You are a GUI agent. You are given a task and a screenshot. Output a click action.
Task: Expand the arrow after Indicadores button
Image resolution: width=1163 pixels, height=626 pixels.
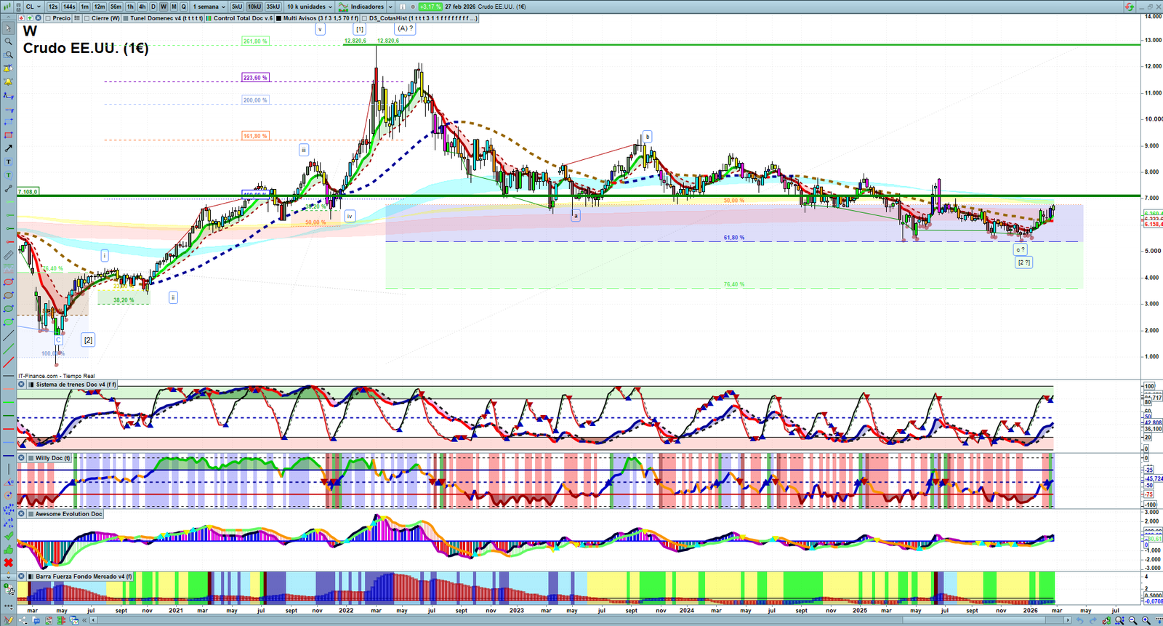click(x=390, y=7)
